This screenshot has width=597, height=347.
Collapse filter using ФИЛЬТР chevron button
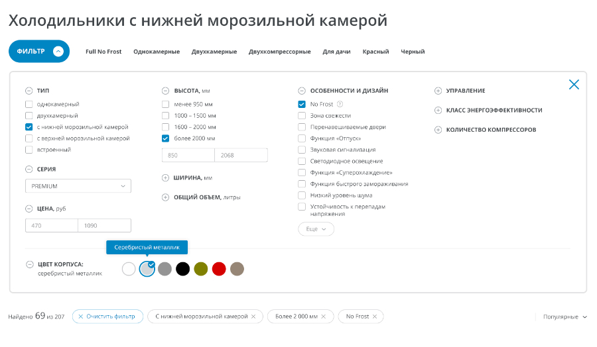tap(58, 51)
